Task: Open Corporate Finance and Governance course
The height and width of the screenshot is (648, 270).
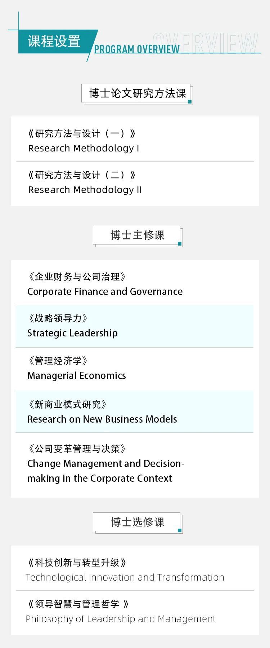Action: click(135, 284)
